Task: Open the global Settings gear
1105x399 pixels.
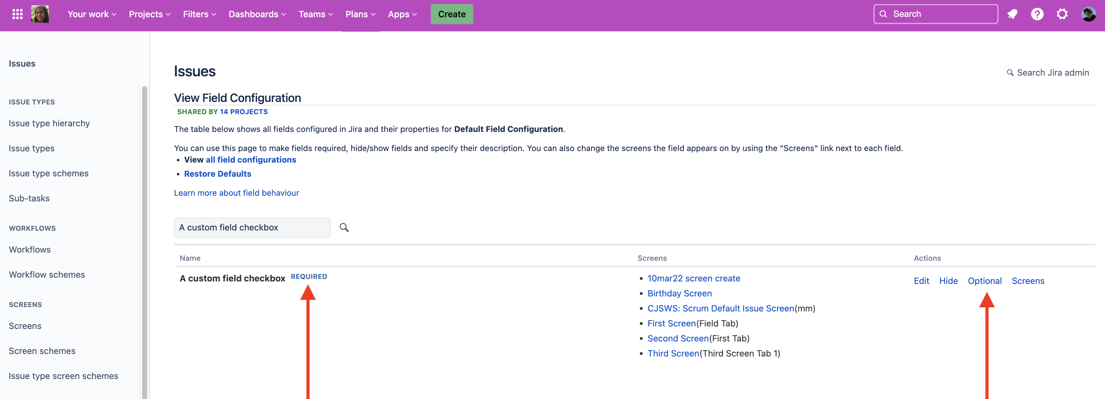Action: (x=1062, y=14)
